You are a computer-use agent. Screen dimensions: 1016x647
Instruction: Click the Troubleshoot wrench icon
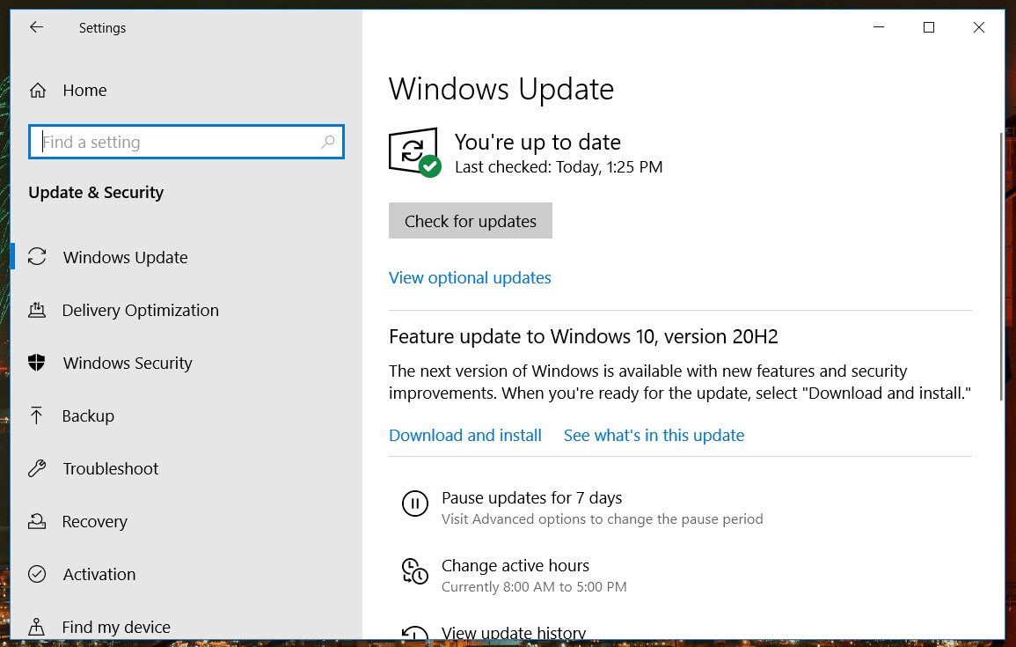pos(37,468)
